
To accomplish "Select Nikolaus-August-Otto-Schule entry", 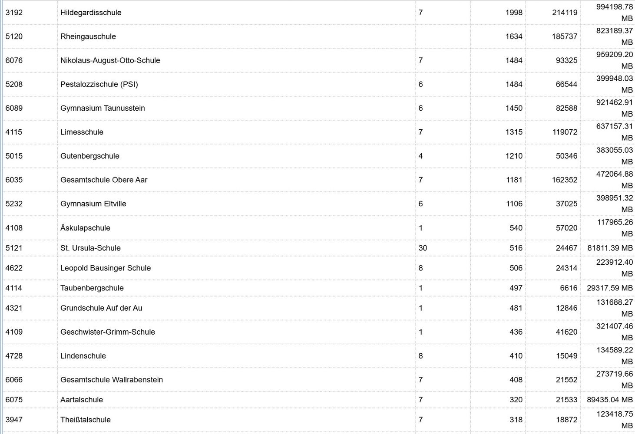I will (x=110, y=60).
